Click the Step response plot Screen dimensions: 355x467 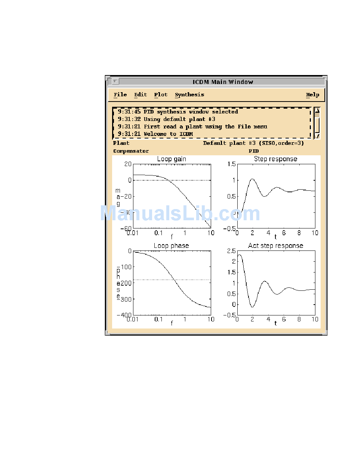click(x=276, y=196)
